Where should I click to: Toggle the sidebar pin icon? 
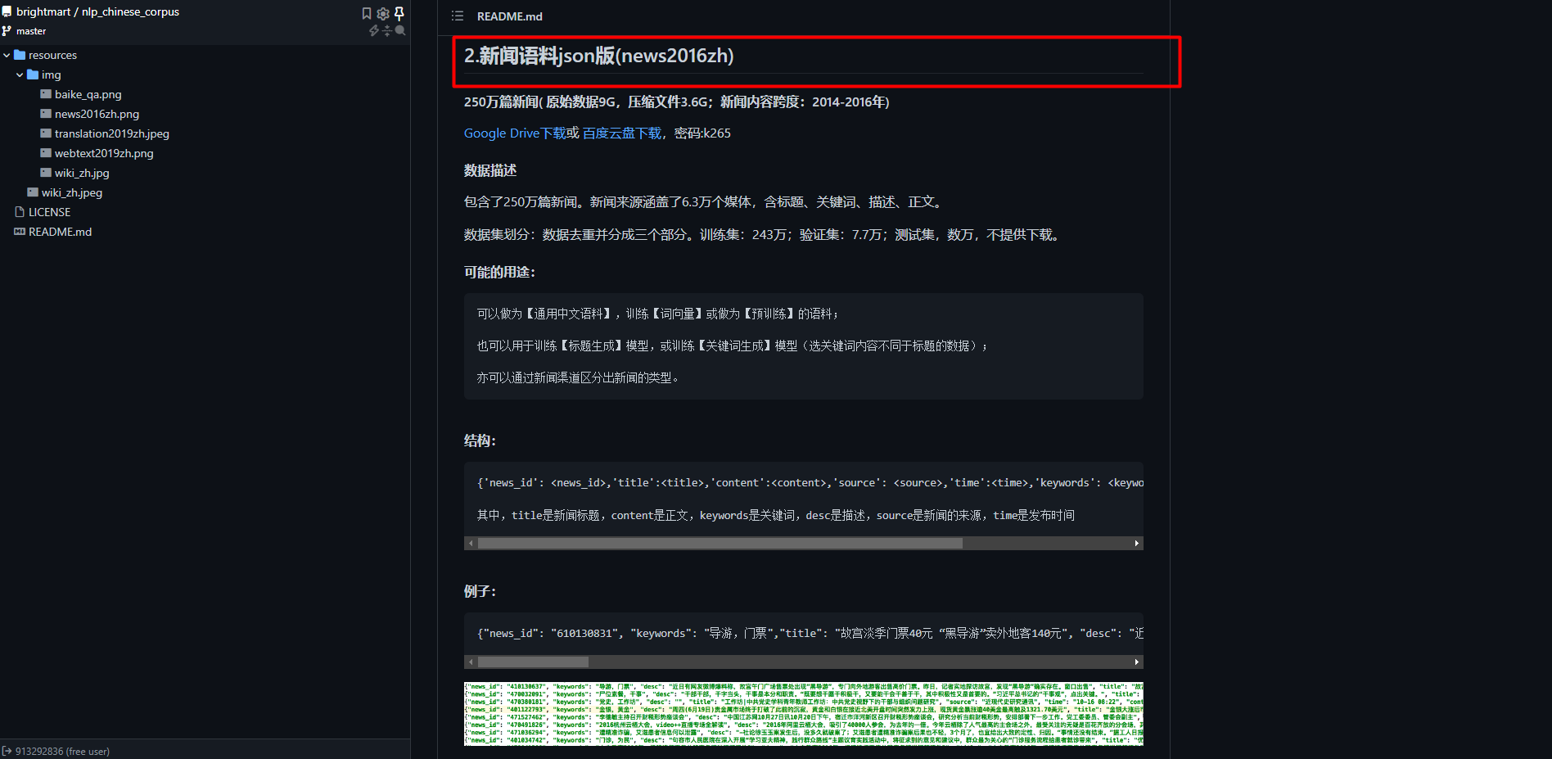(x=399, y=13)
